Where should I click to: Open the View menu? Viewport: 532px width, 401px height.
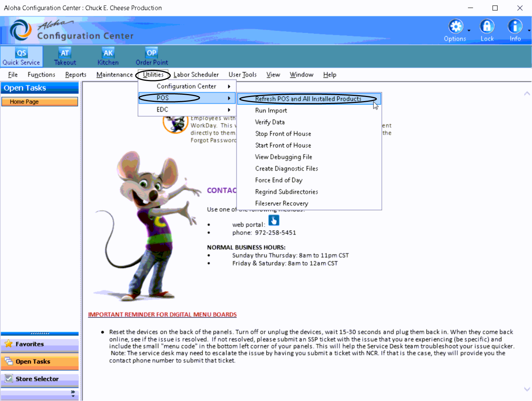[273, 75]
